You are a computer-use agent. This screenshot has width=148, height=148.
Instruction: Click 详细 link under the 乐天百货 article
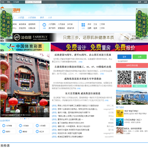[106, 100]
